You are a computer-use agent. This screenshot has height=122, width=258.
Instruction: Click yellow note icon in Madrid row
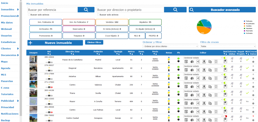(x=169, y=59)
